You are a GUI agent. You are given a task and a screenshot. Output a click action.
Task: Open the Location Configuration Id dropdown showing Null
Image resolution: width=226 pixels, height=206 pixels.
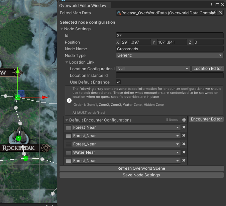point(153,69)
